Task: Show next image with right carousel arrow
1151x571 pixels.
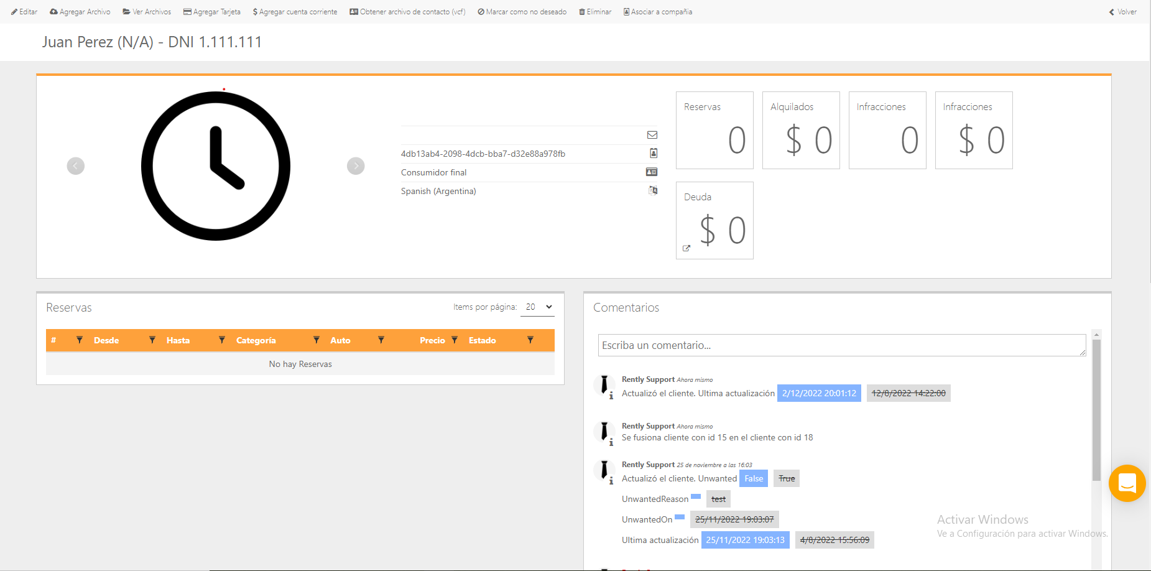Action: [x=356, y=166]
